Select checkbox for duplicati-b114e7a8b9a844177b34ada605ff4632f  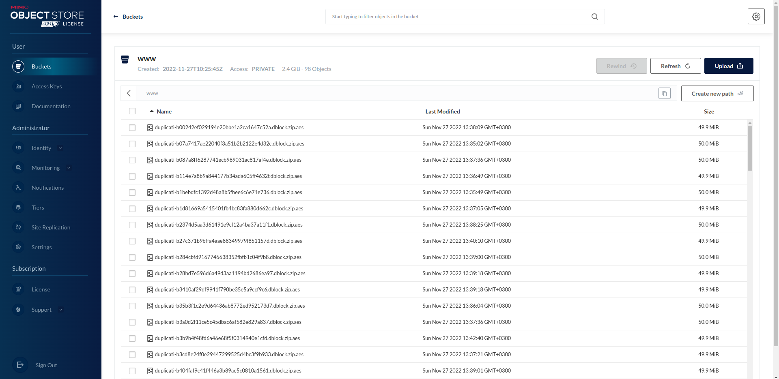click(132, 176)
